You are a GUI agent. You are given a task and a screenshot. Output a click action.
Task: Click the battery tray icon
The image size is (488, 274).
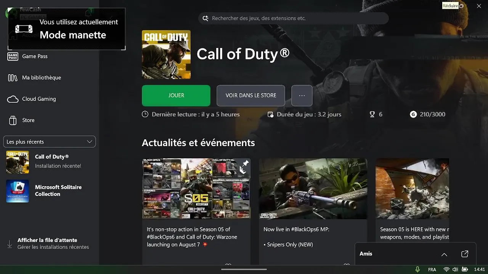coord(464,269)
